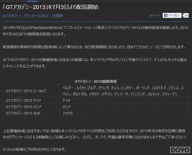
Task: Click the like count bubble showing 14
Action: [x=186, y=16]
